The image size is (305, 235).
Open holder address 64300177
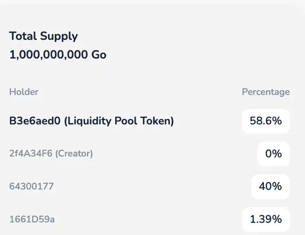coord(31,186)
